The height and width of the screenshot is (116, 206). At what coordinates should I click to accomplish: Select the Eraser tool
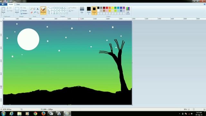[32, 12]
